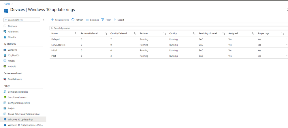
Task: Sort by the Name column arrows
Action: pyautogui.click(x=76, y=33)
